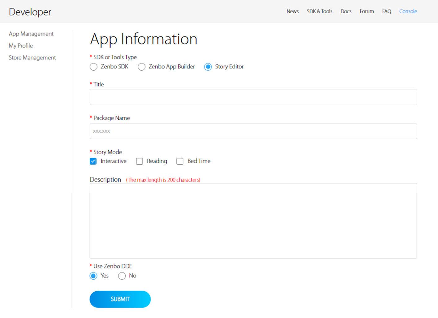Click the SUBMIT button
Screen dimensions: 438x318
(120, 299)
